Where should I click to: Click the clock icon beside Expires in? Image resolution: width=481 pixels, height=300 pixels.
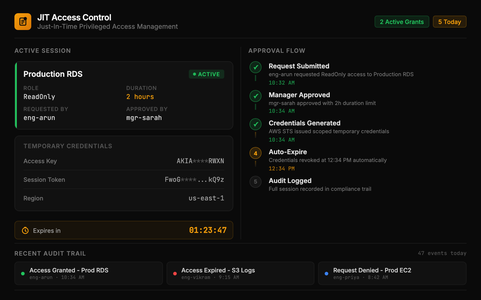click(x=25, y=230)
